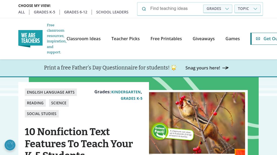Image resolution: width=277 pixels, height=155 pixels.
Task: Open the Classroom Ideas menu
Action: pyautogui.click(x=84, y=39)
